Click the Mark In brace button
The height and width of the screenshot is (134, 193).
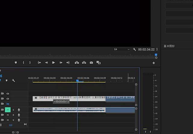tap(23, 63)
